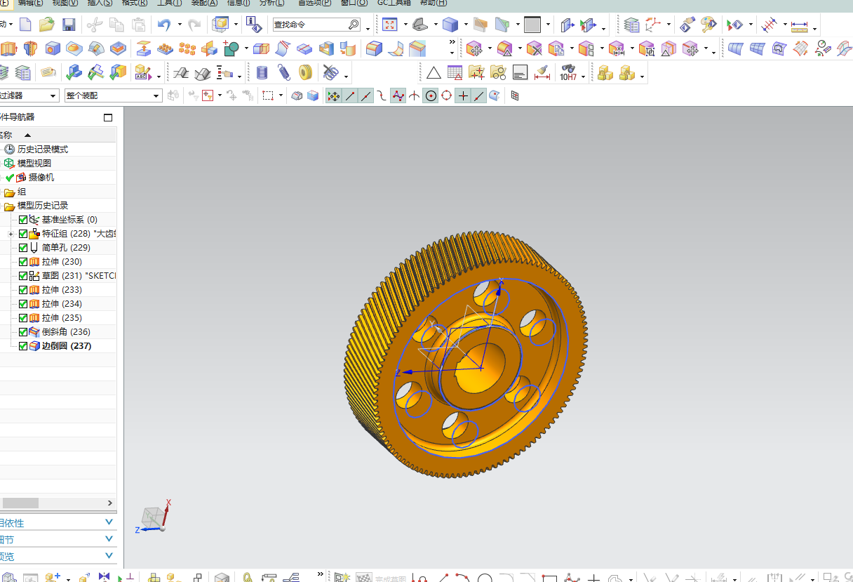This screenshot has width=853, height=582.
Task: Expand the 相依性 panel chevron
Action: click(x=109, y=522)
